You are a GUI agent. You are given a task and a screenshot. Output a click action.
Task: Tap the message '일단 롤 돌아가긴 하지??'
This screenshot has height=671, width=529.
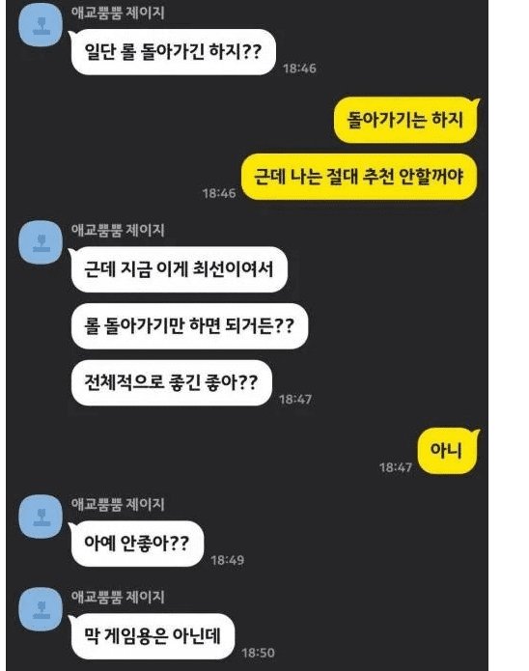(x=173, y=52)
